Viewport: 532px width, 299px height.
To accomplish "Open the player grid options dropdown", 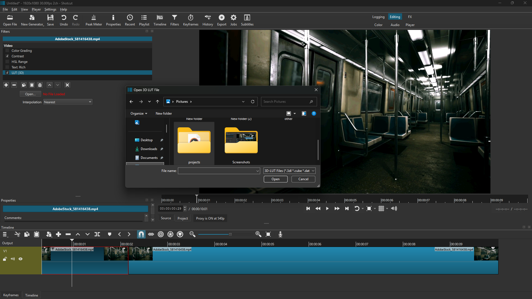I will (387, 209).
